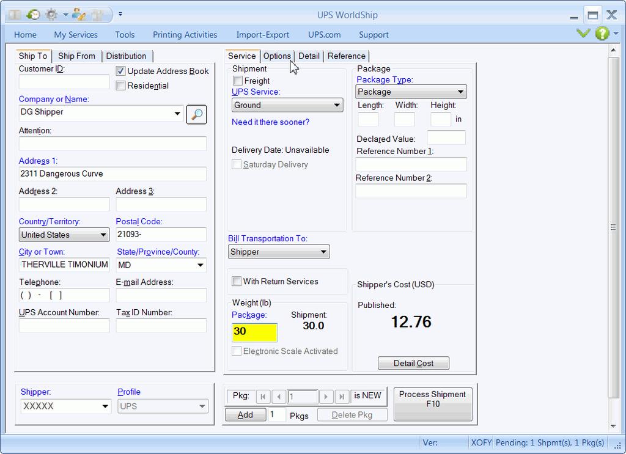Open the Home ribbon tab

pyautogui.click(x=25, y=35)
